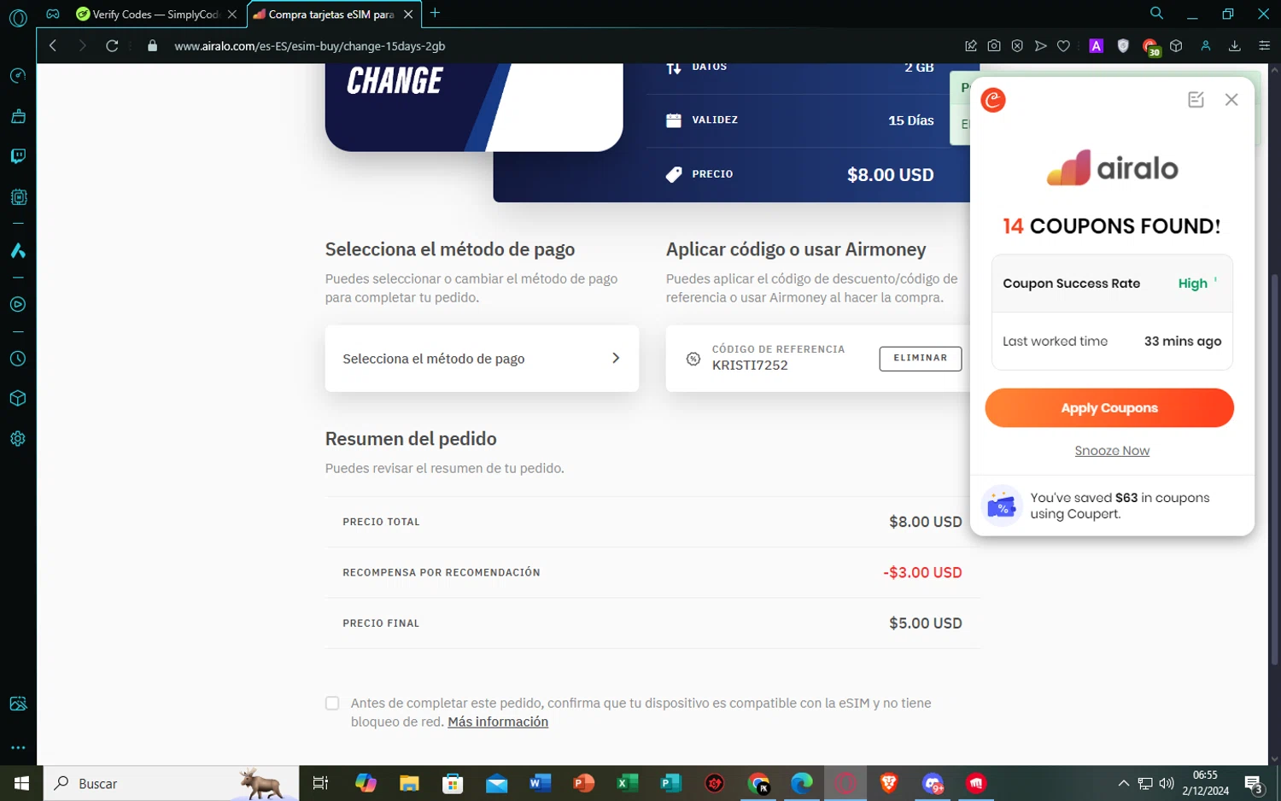Open Aria AI icon in sidebar

click(x=18, y=250)
